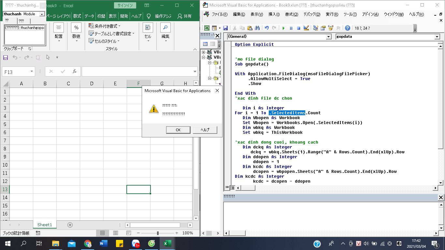This screenshot has height=250, width=445.
Task: Click OK in the VBA error dialog
Action: [x=178, y=130]
